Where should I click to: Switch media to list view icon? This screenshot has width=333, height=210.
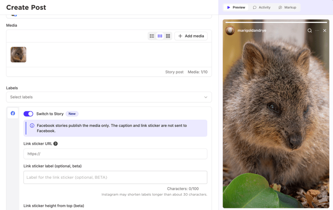[x=152, y=36]
